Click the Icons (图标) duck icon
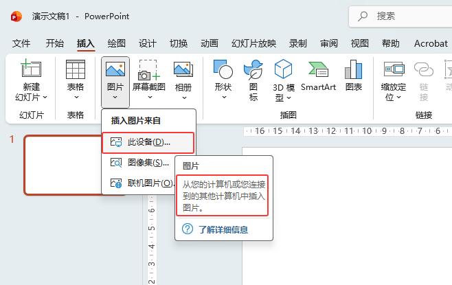Screen dimensions: 452x285 (x=253, y=69)
